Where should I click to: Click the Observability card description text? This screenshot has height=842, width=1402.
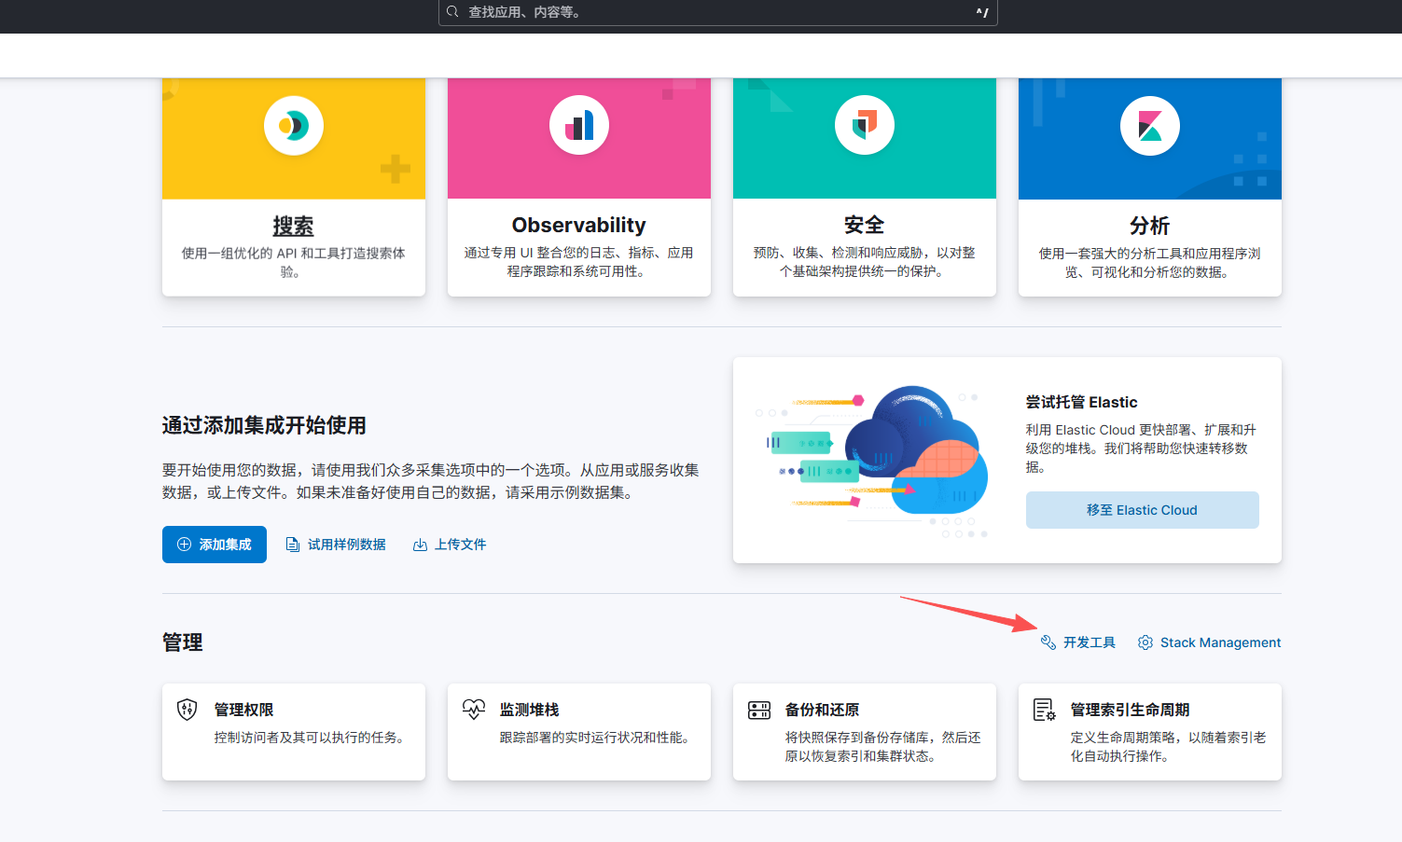click(x=579, y=262)
